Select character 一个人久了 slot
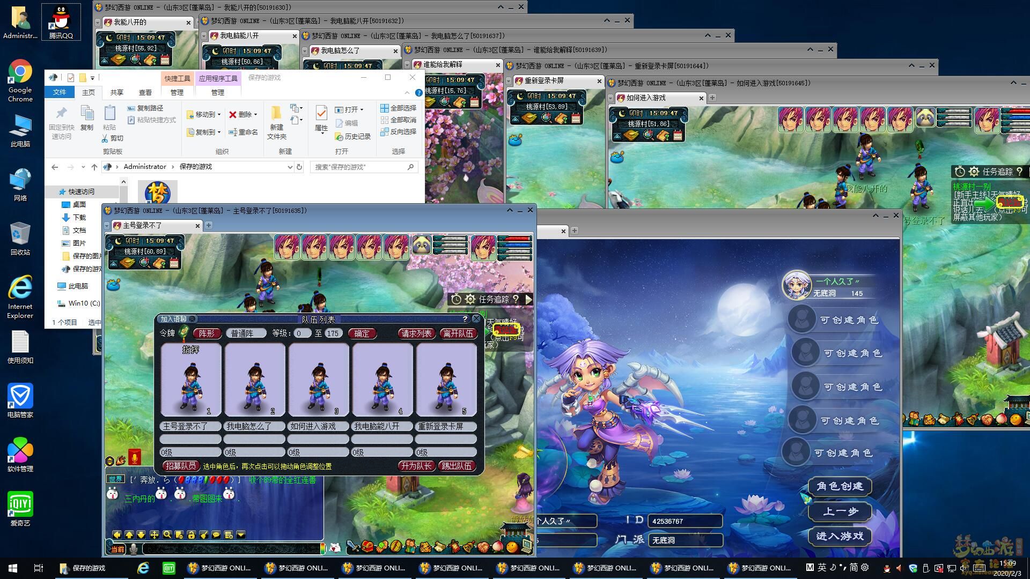 click(830, 285)
